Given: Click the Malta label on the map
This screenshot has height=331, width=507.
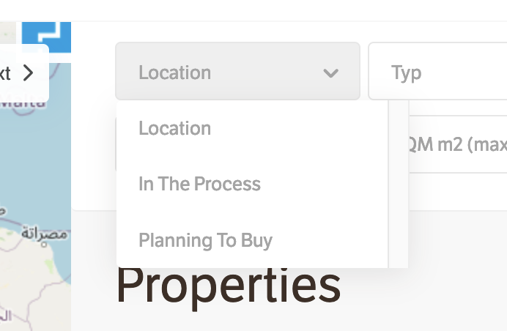Looking at the screenshot, I should (22, 103).
